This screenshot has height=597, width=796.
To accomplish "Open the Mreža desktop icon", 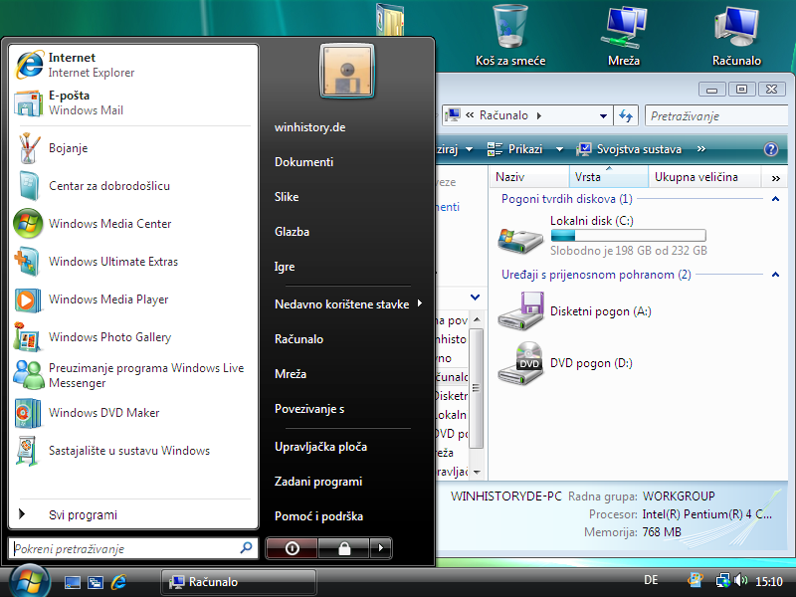I will coord(624,36).
